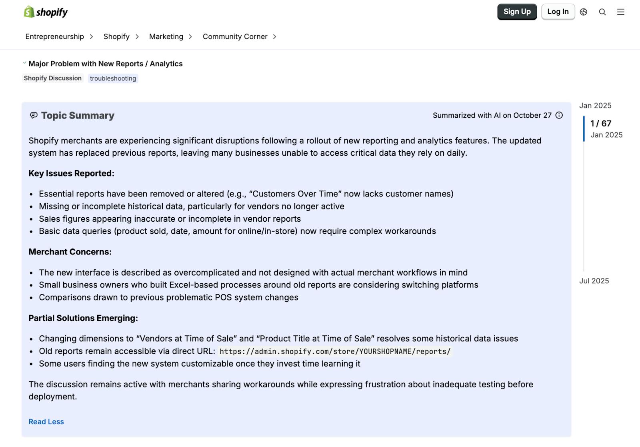Viewport: 640px width, 447px height.
Task: Open the search with the magnifying glass icon
Action: coord(602,12)
